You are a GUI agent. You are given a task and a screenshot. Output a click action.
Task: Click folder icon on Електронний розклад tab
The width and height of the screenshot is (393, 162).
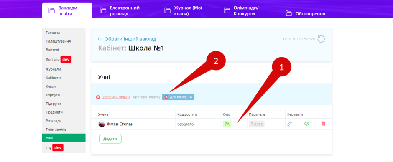point(103,10)
